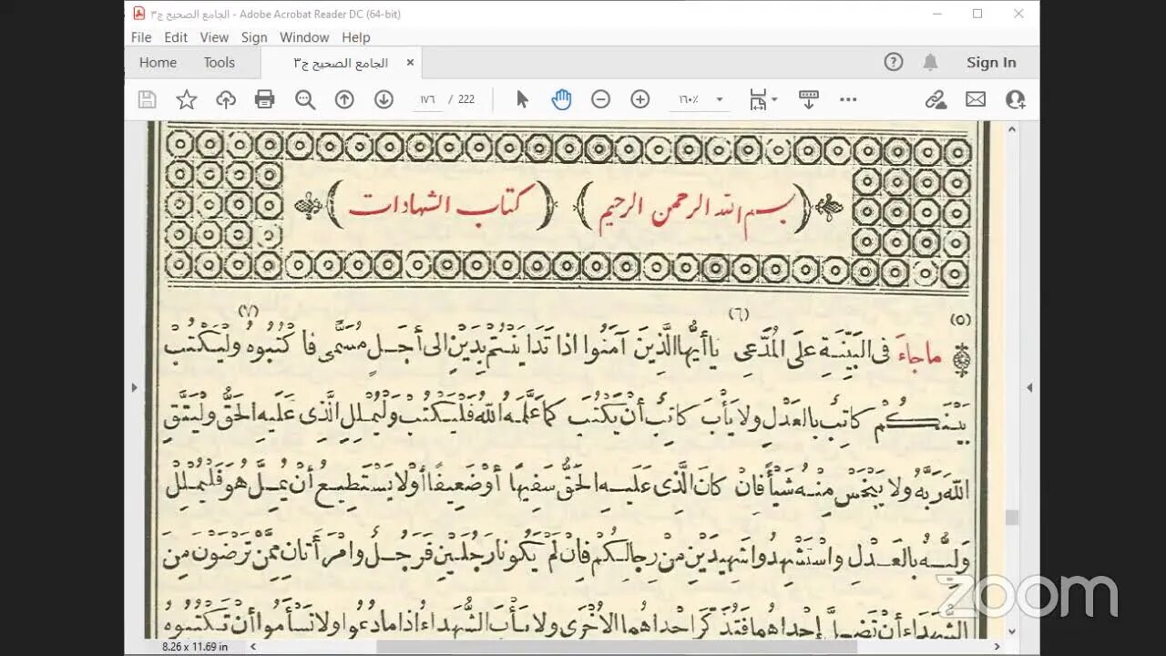Open the find text magnifier tool

(x=305, y=99)
